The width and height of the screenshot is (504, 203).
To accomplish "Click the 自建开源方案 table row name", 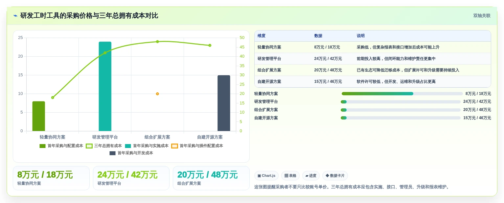I will 269,82.
